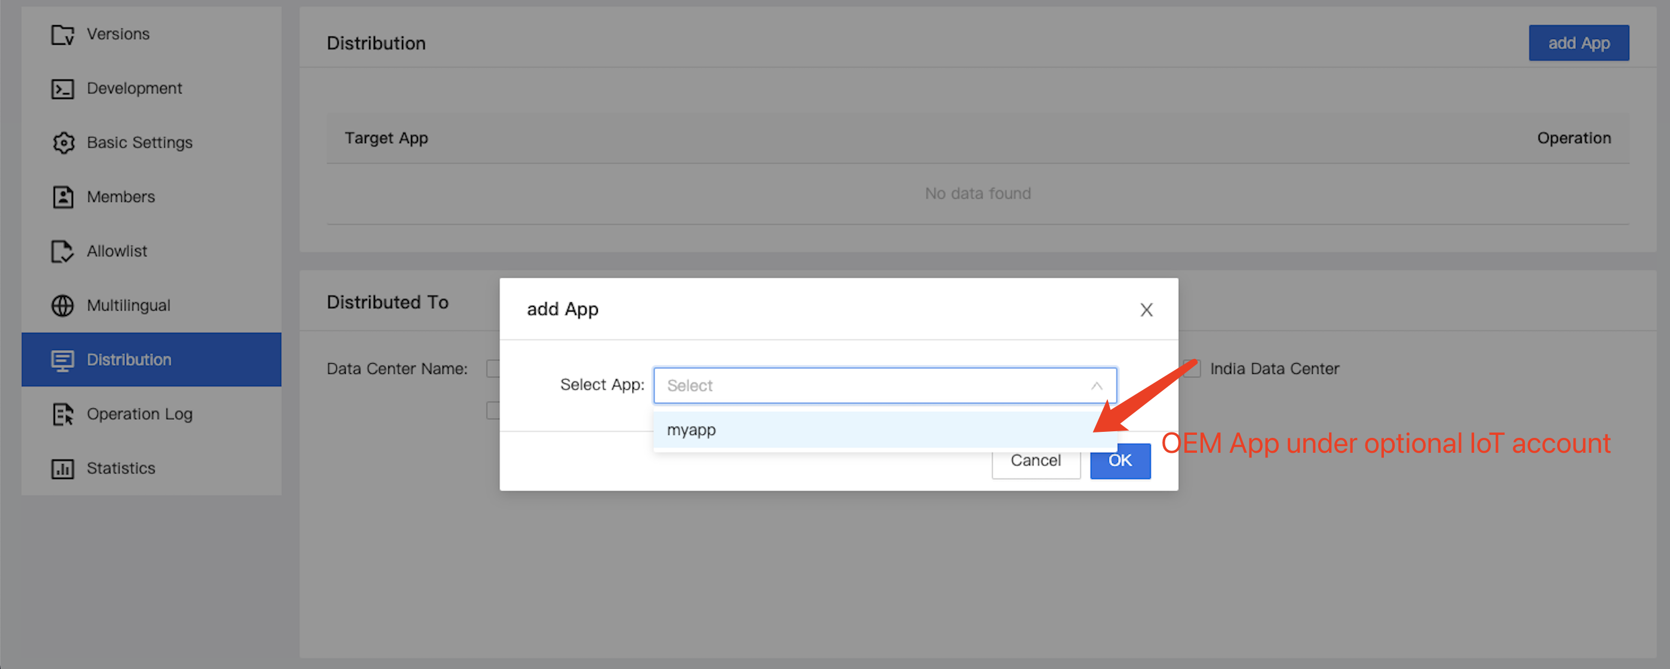1670x669 pixels.
Task: Open the Statistics page
Action: coord(151,469)
